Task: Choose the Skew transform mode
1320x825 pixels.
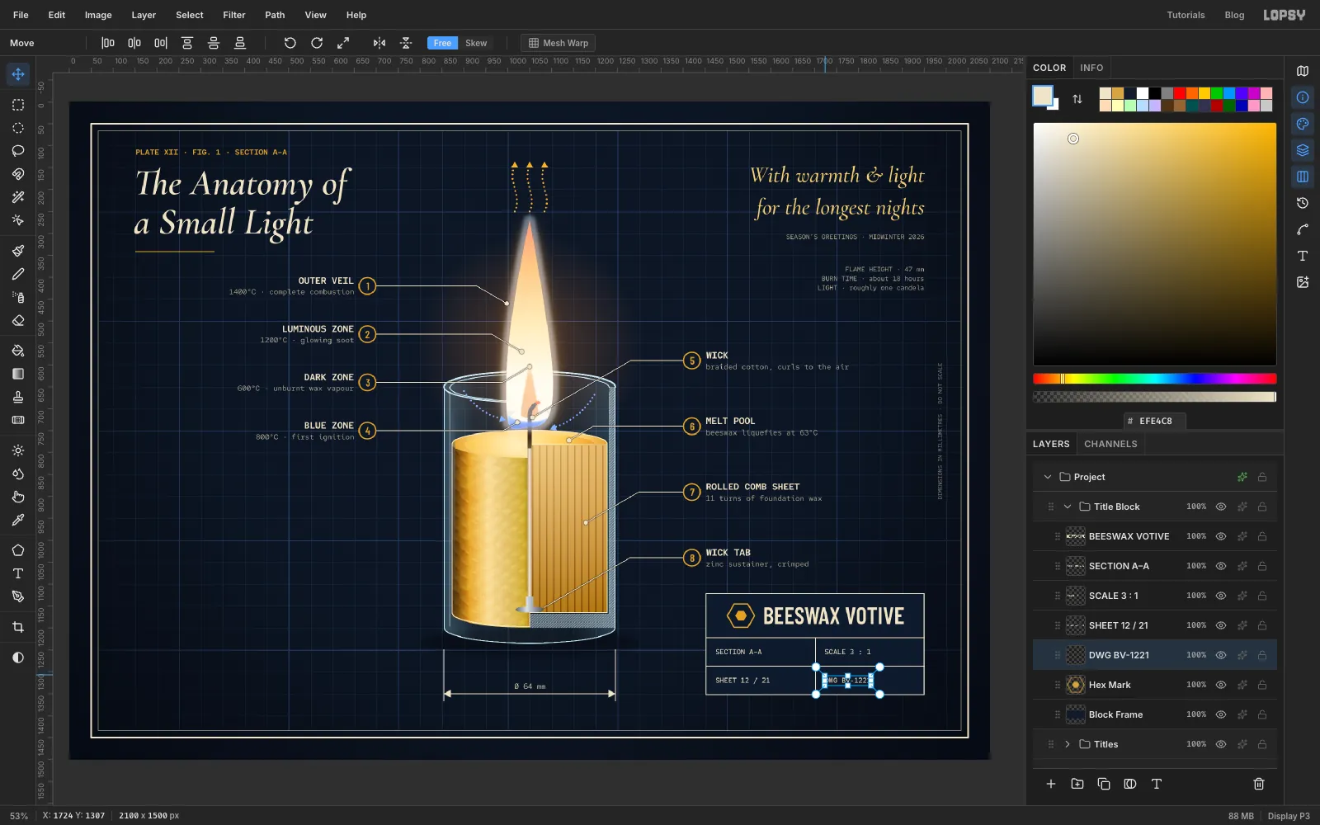Action: coord(476,43)
